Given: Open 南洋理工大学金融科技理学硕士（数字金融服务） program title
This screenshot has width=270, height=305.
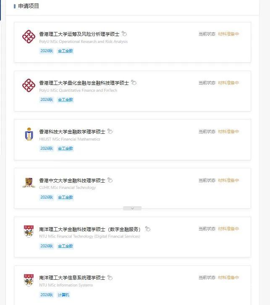Looking at the screenshot, I should (90, 229).
